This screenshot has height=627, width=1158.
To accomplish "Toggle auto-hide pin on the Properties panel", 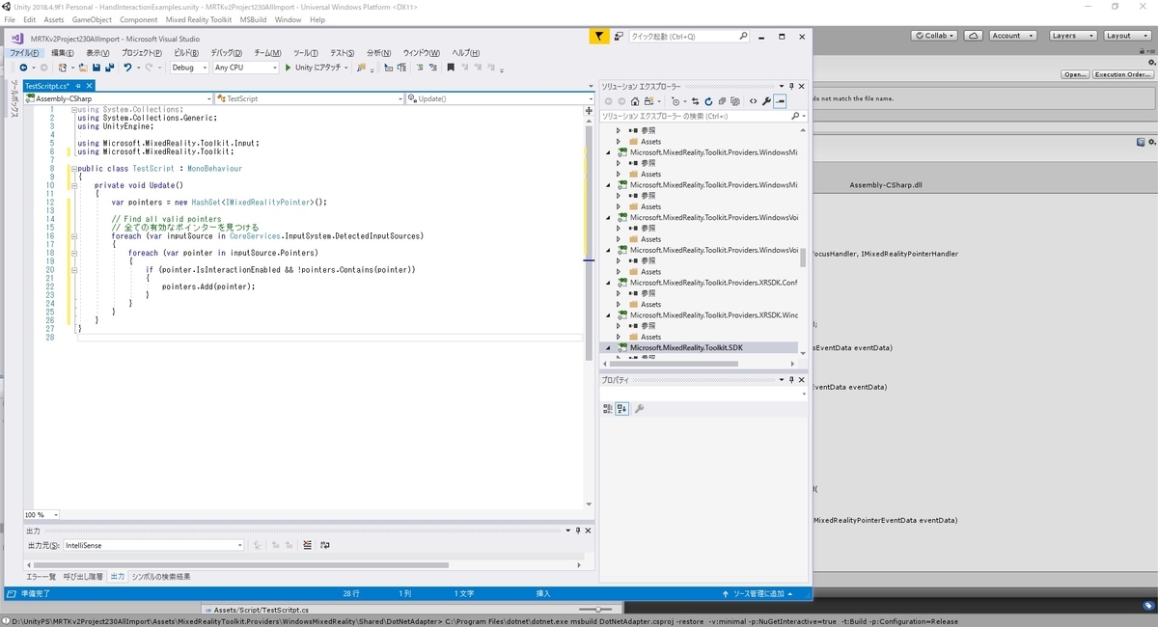I will pos(791,380).
